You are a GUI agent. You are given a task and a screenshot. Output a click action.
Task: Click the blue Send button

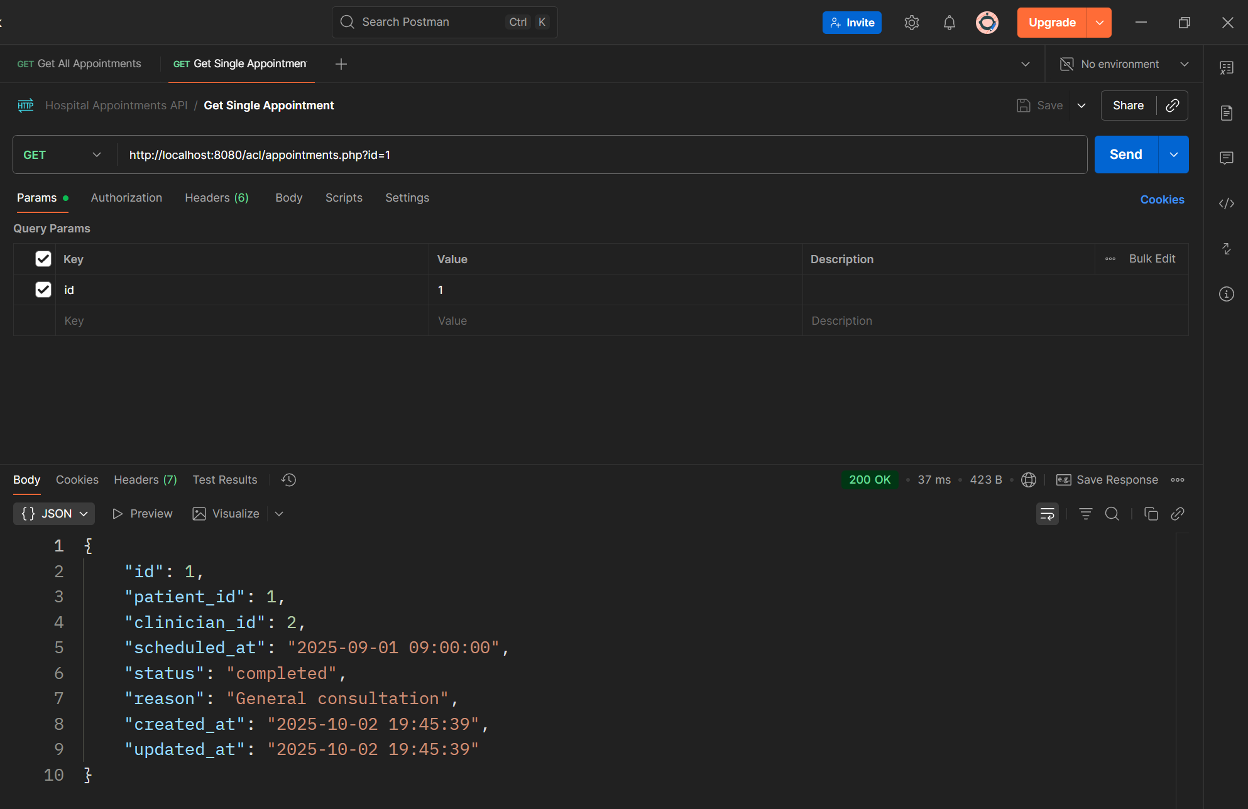click(x=1125, y=155)
